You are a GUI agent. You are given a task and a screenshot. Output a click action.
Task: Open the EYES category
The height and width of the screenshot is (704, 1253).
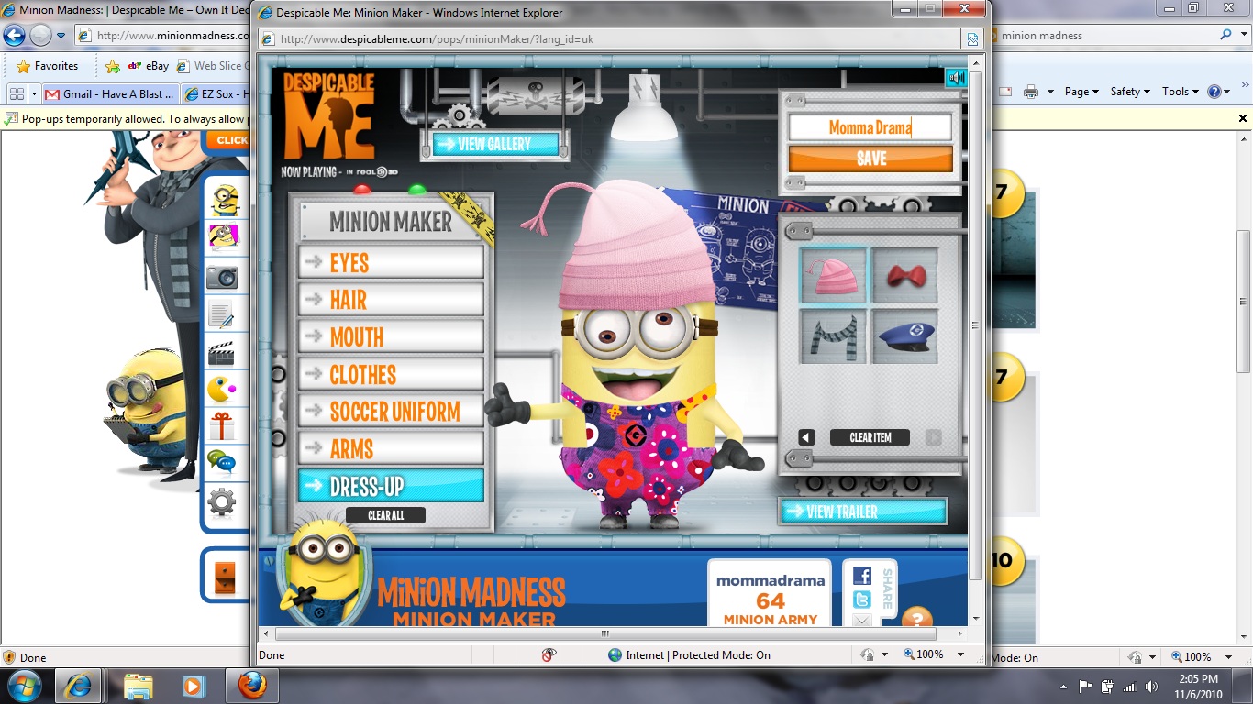391,263
